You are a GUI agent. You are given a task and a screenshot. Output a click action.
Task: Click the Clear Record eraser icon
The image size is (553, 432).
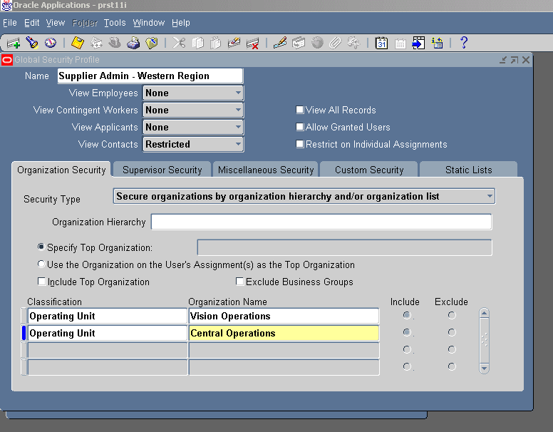(234, 43)
